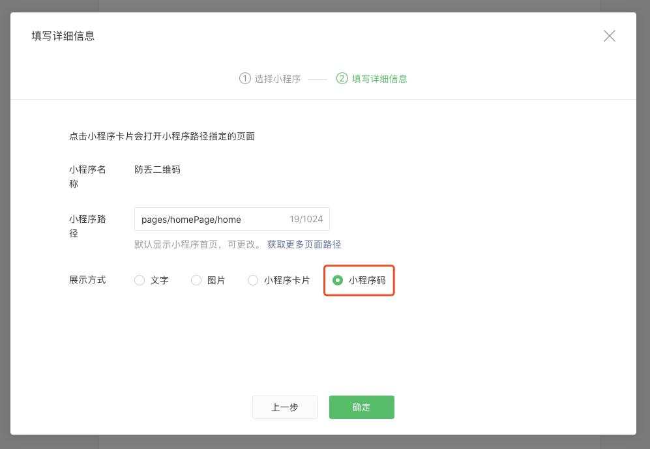Go back with 上一步 button
Image resolution: width=650 pixels, height=449 pixels.
285,407
